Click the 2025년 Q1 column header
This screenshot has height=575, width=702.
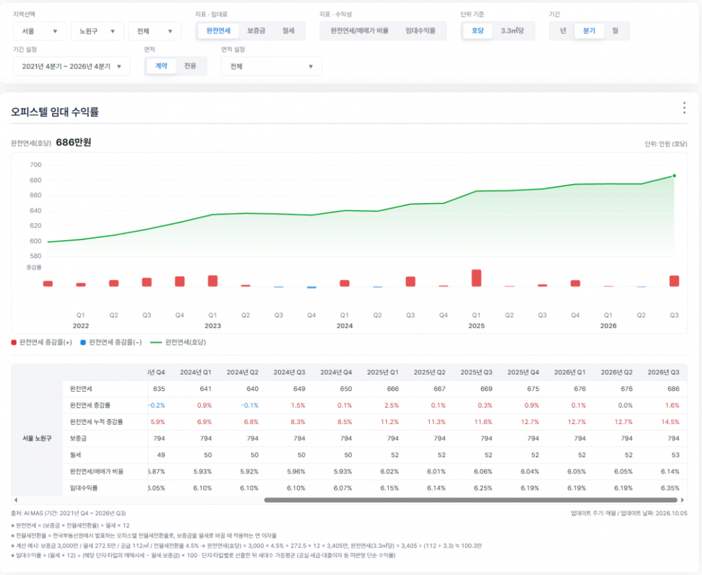point(383,372)
